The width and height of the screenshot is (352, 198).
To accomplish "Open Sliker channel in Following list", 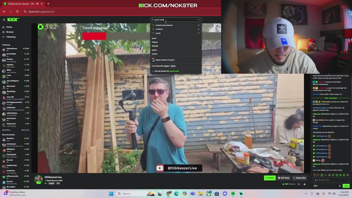I will (16, 71).
